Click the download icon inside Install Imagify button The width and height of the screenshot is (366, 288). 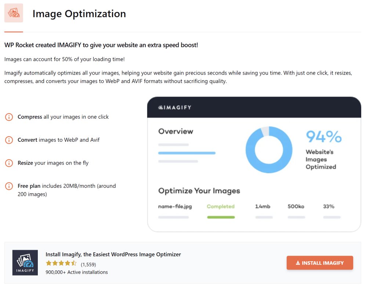tap(298, 263)
